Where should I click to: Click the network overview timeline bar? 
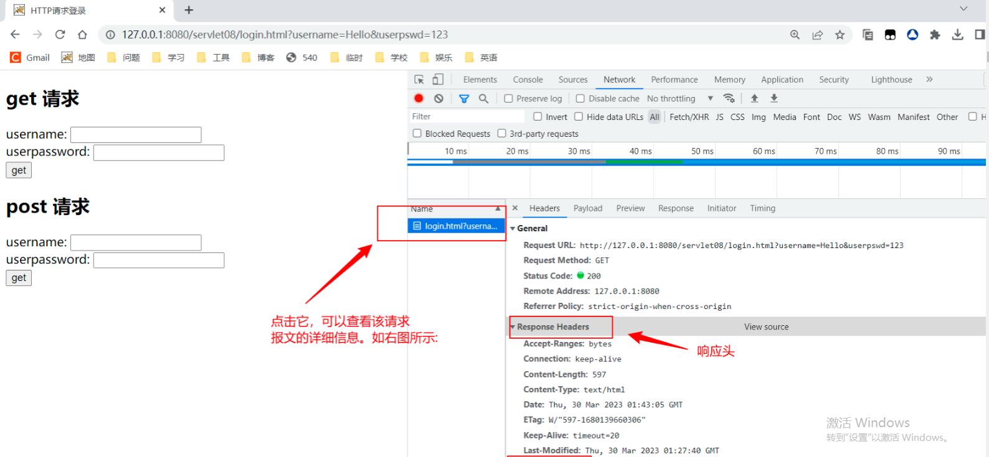click(696, 162)
